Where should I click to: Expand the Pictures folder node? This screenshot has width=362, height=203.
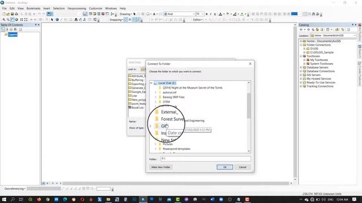(156, 144)
